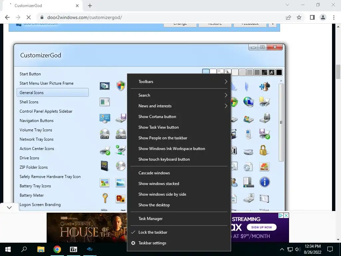Screen dimensions: 341x256
Task: Click the address bar URL
Action: coord(84,17)
